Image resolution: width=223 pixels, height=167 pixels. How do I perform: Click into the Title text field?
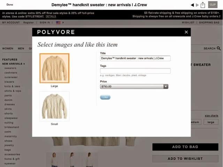click(x=135, y=58)
